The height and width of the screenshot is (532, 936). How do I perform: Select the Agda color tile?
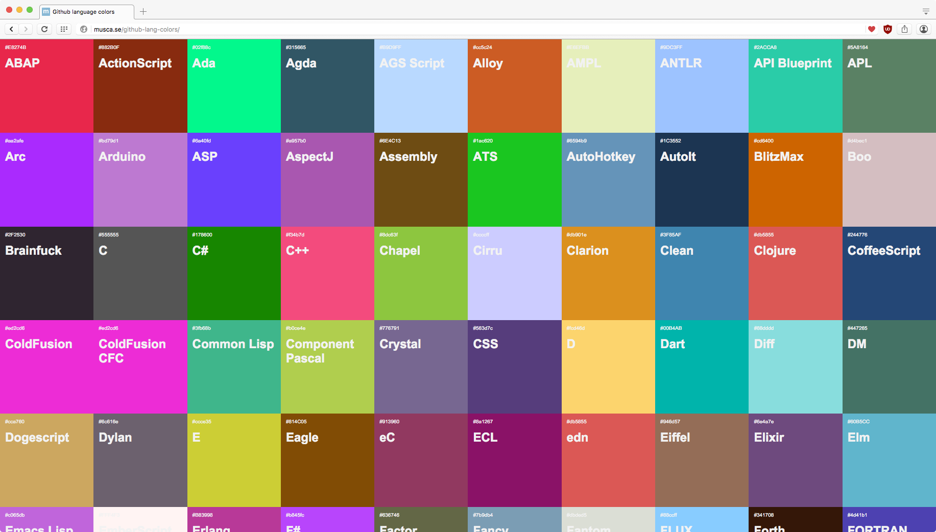[x=327, y=86]
